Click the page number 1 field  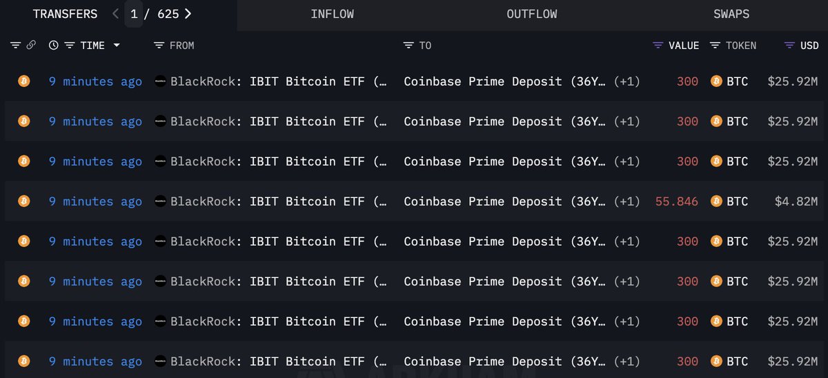[x=134, y=14]
